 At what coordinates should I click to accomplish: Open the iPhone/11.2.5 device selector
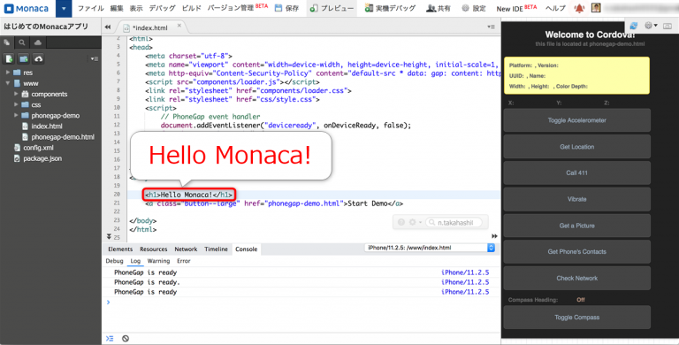tap(430, 248)
